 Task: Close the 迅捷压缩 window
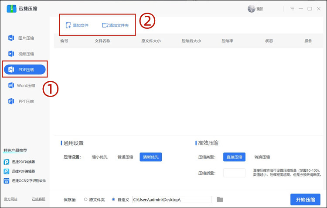319,9
